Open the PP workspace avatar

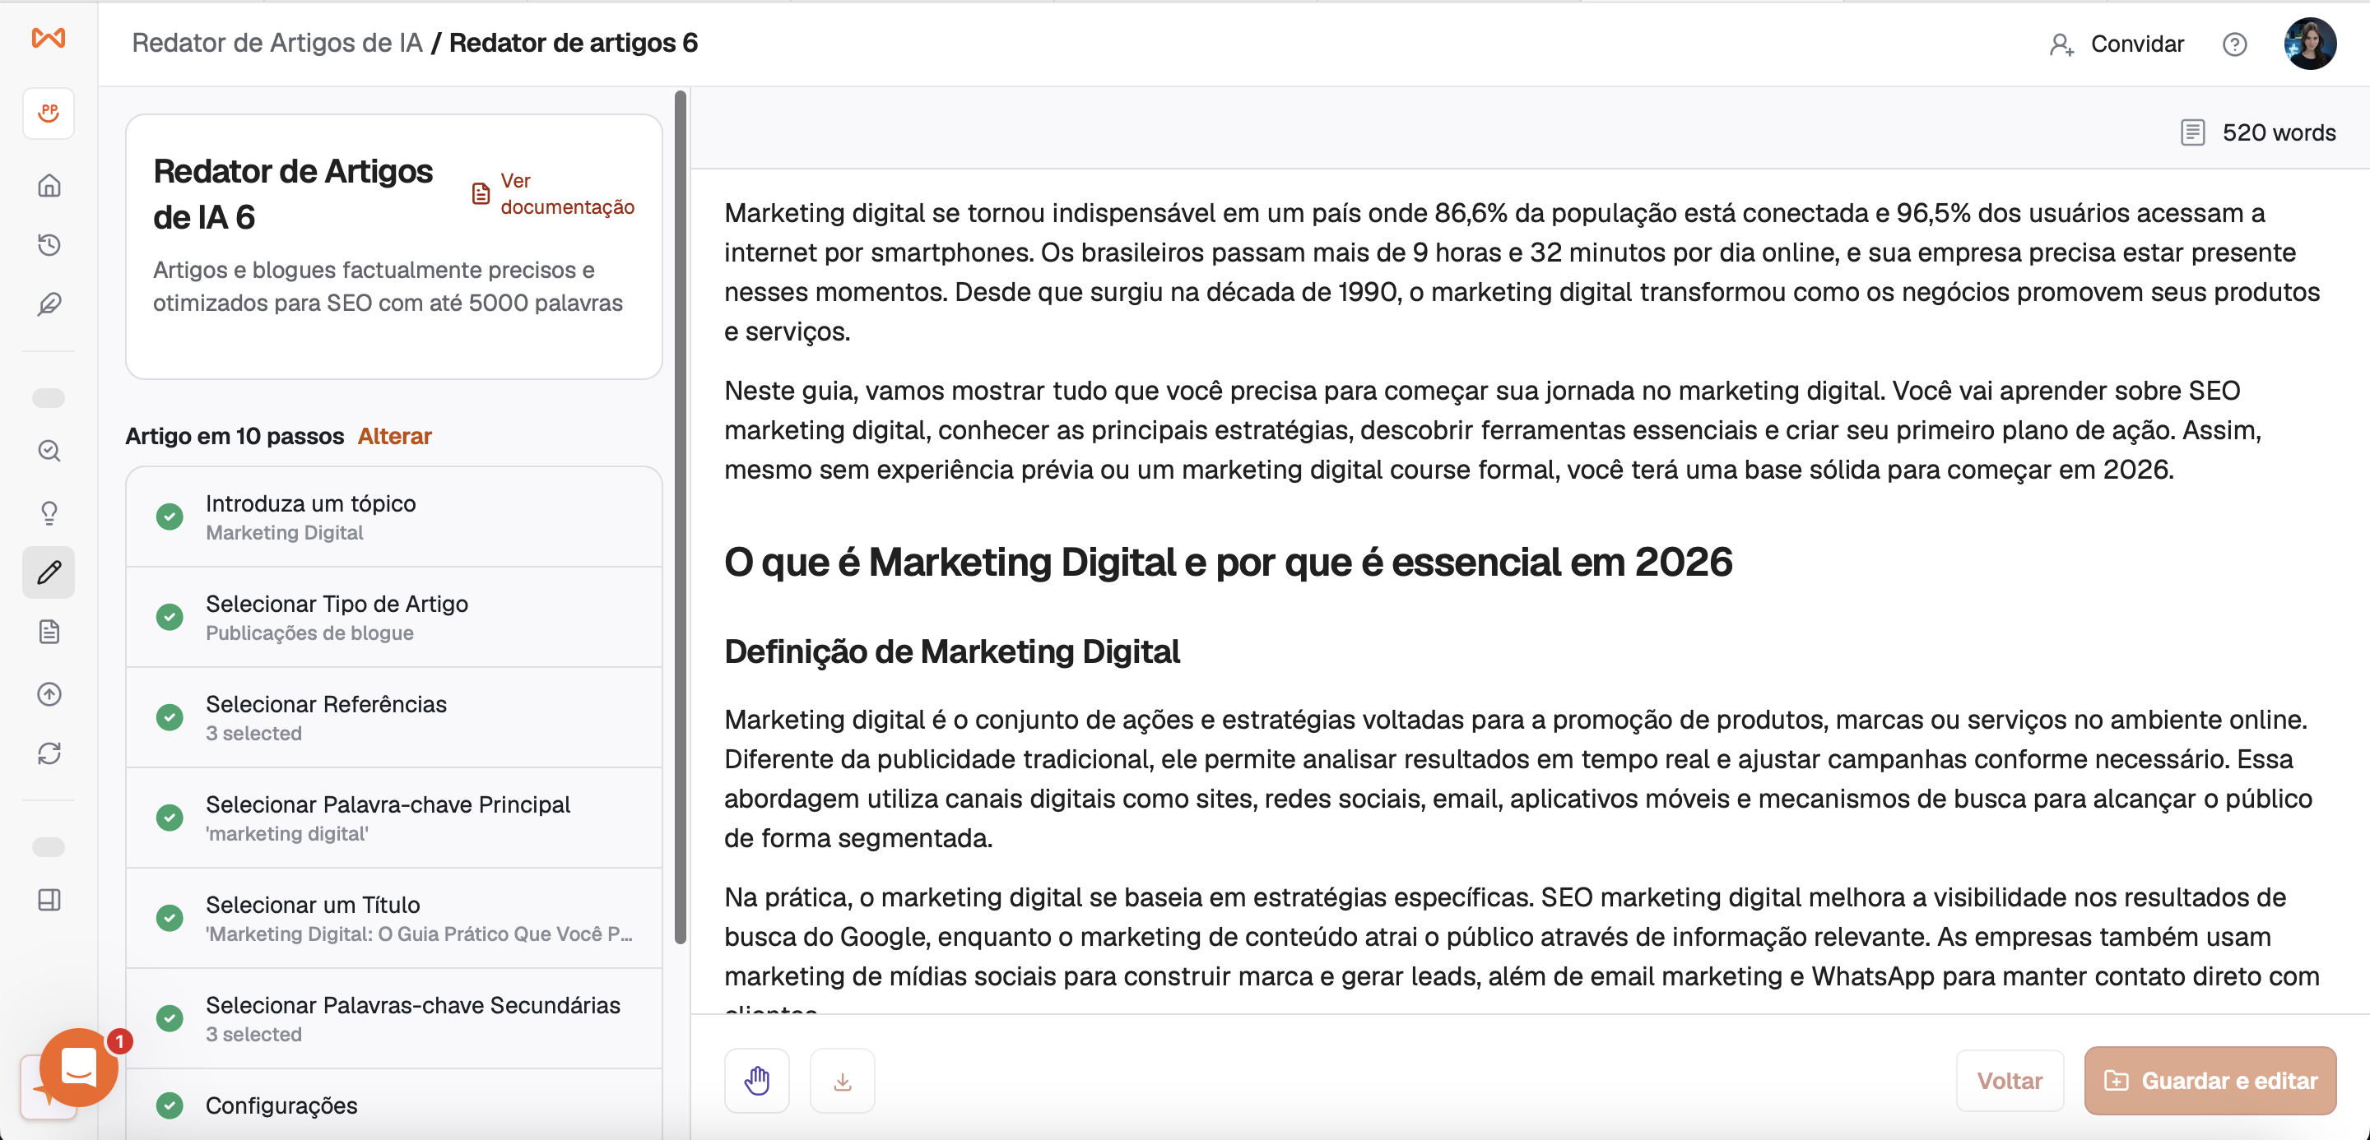[49, 113]
